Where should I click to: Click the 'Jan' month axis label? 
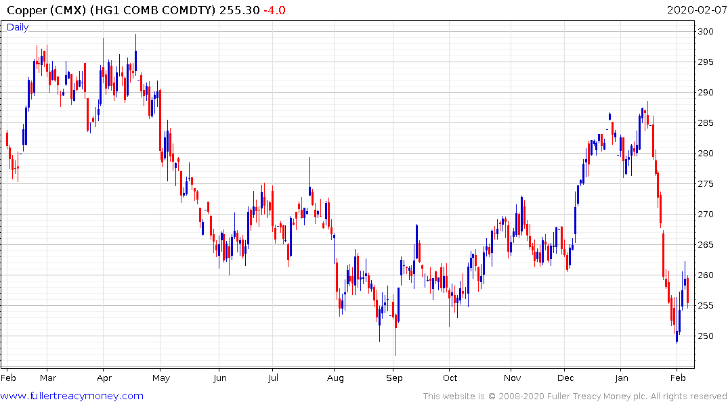click(622, 378)
